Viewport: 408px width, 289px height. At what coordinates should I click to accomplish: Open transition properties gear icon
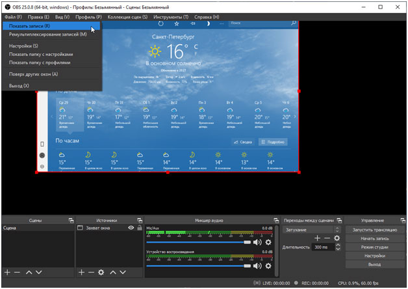337,238
